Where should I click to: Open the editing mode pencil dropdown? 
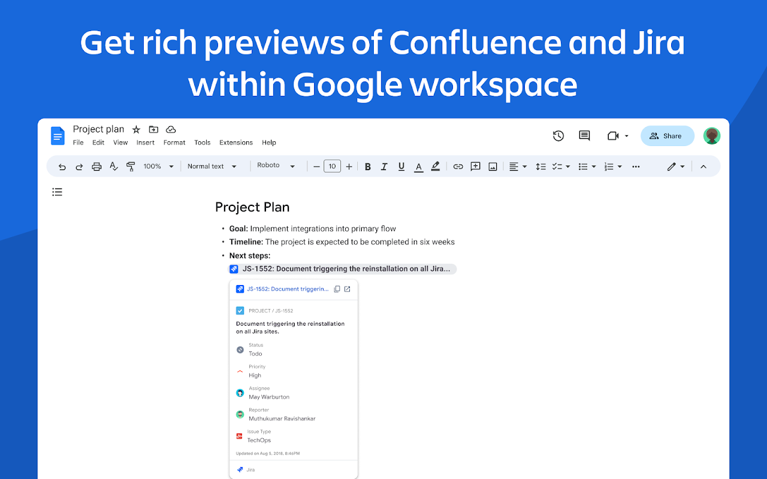point(676,166)
